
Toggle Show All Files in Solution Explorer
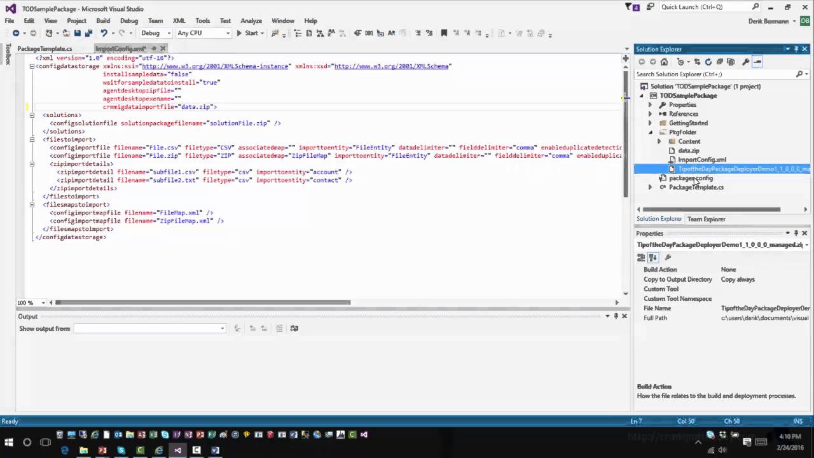tap(731, 62)
